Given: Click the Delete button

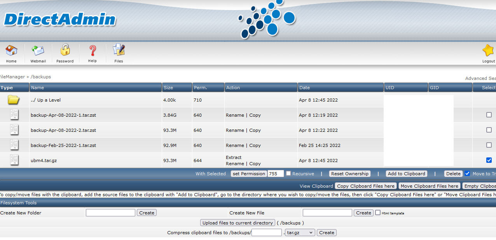Looking at the screenshot, I should click(453, 174).
